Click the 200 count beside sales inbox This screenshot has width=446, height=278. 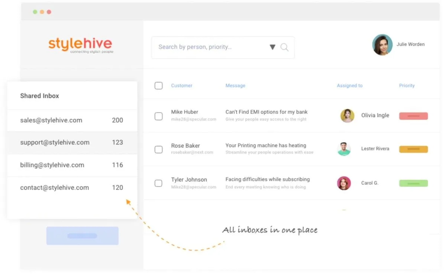pyautogui.click(x=117, y=120)
